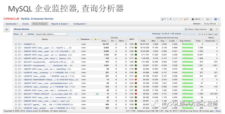Viewport: 225px width, 114px height.
Task: Open the COMMIT (1) query link
Action: click(29, 44)
